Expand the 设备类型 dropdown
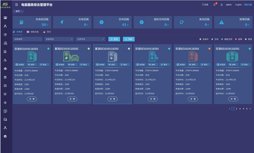This screenshot has width=254, height=153. (x=59, y=39)
